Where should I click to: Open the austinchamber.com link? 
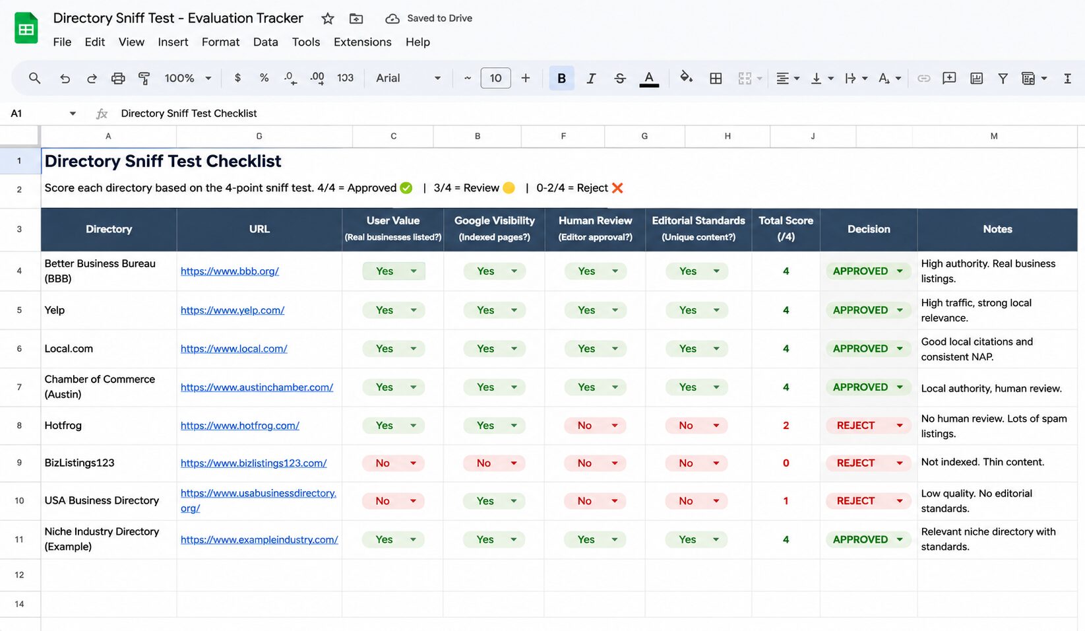[x=257, y=387]
